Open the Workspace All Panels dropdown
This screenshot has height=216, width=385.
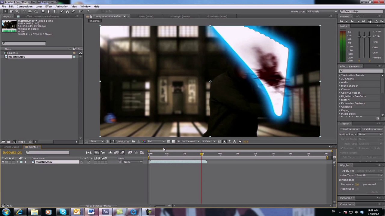pos(322,11)
